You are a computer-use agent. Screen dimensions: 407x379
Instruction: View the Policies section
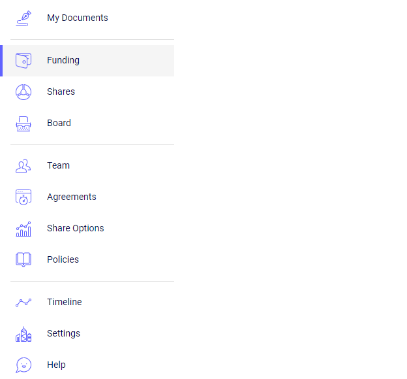(63, 260)
